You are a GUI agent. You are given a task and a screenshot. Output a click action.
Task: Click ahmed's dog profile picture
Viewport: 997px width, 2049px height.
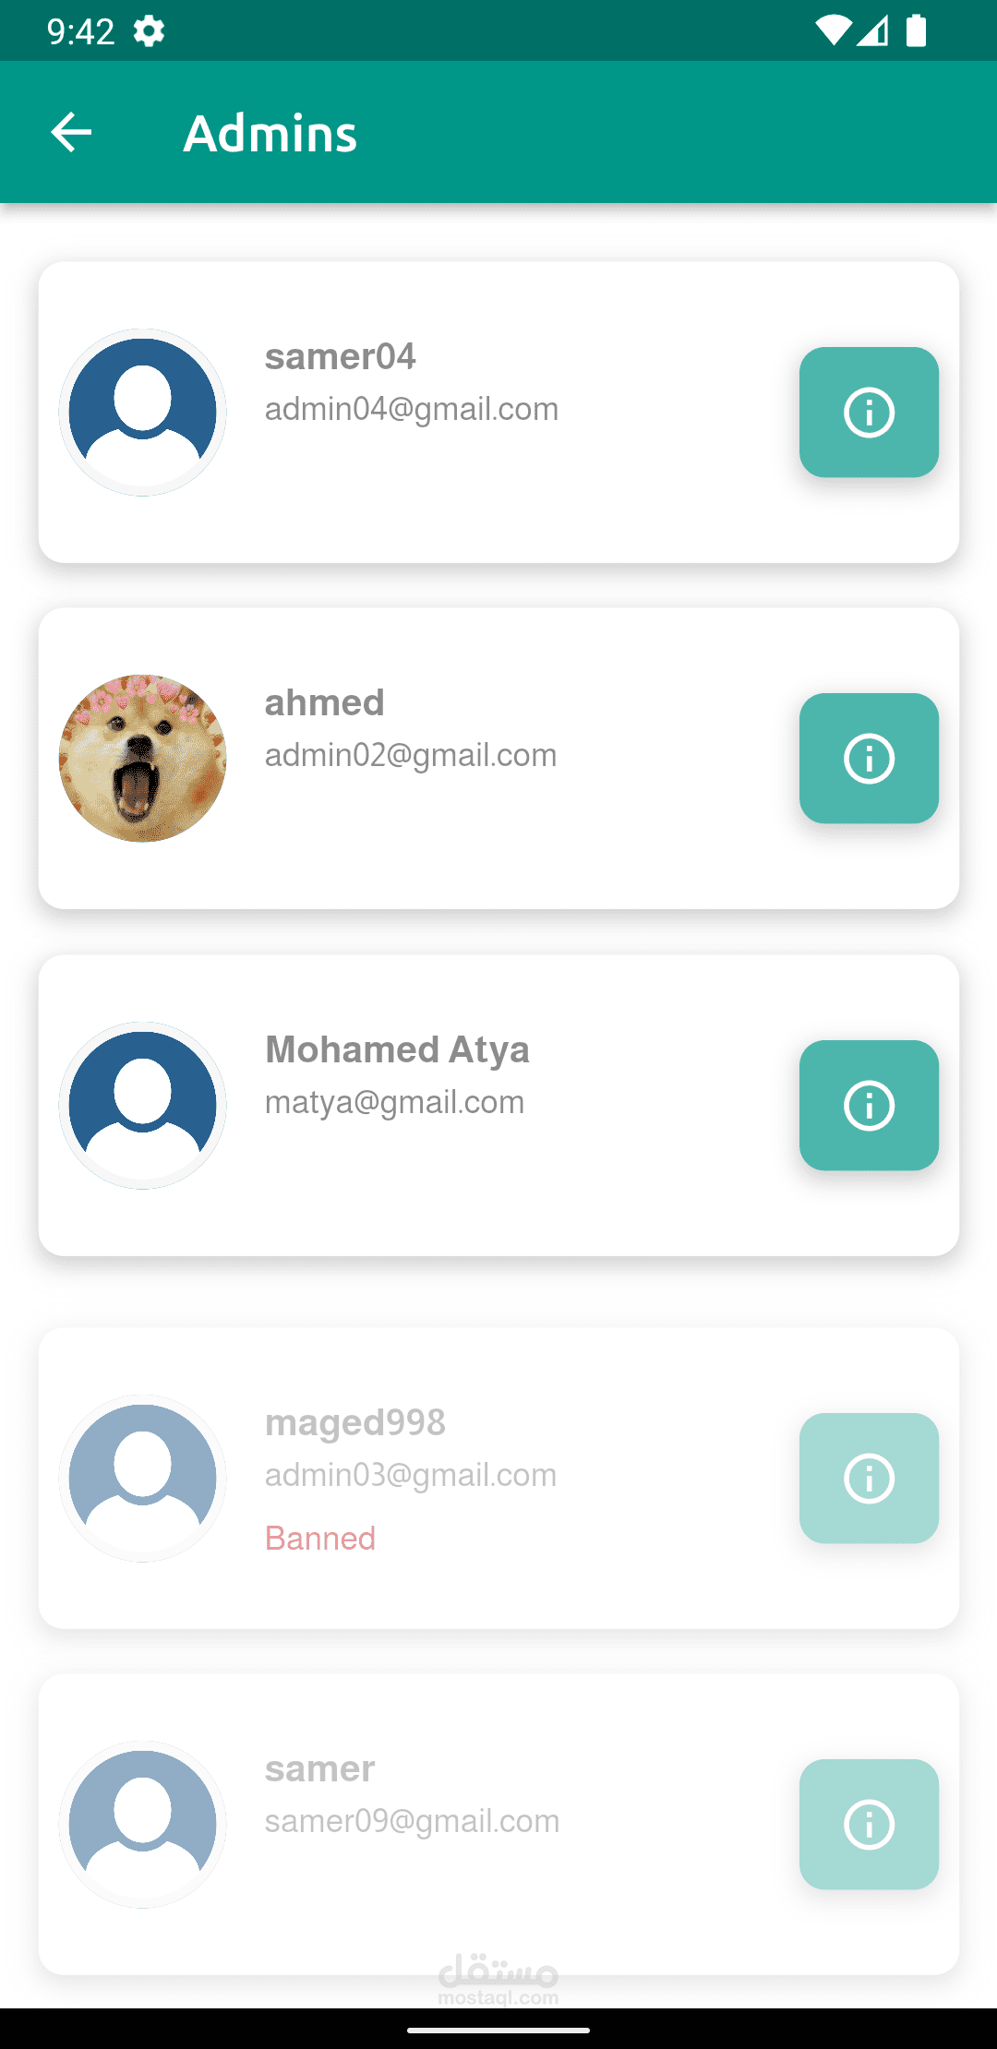(143, 758)
